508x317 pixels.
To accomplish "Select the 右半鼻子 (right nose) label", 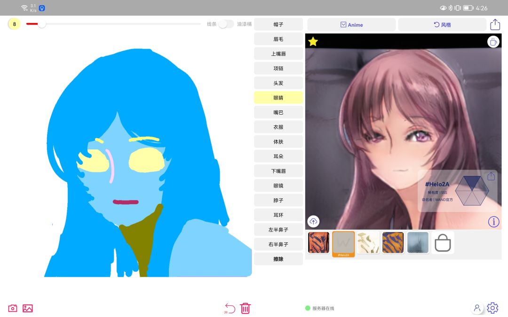I will coord(278,244).
